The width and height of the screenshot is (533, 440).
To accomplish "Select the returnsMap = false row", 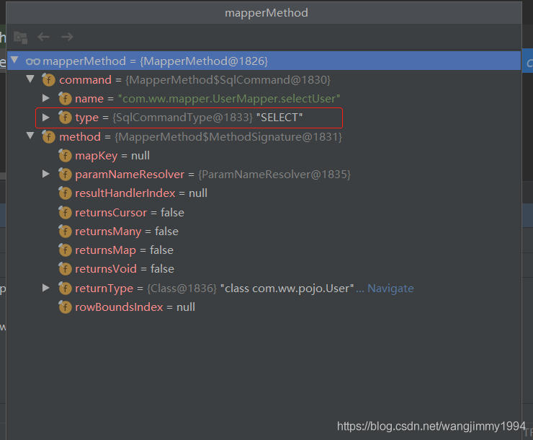I will click(264, 250).
